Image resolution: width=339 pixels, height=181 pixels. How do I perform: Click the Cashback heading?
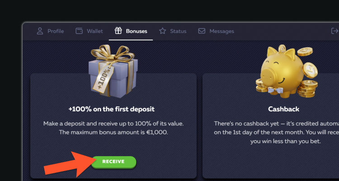coord(283,109)
